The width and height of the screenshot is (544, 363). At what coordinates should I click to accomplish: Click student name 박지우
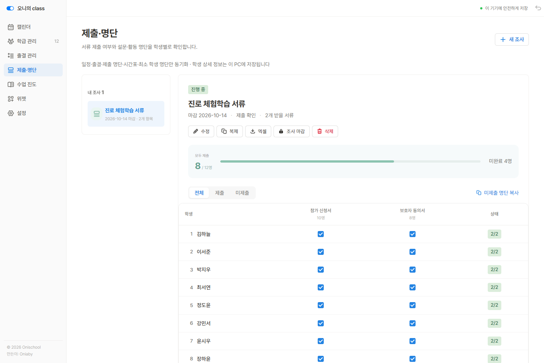coord(204,270)
